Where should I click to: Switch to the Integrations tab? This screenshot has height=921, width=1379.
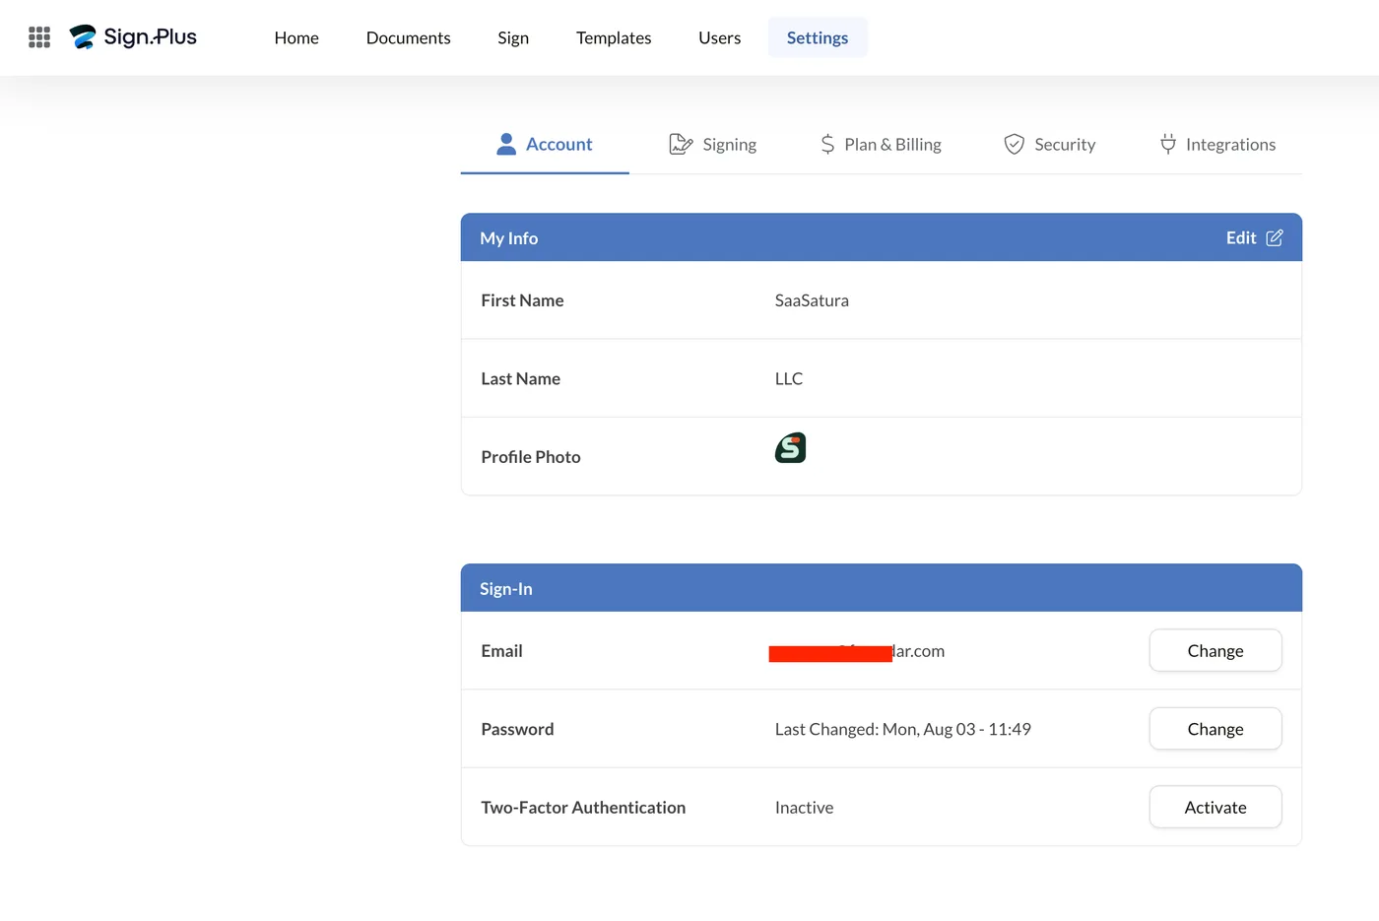1217,144
